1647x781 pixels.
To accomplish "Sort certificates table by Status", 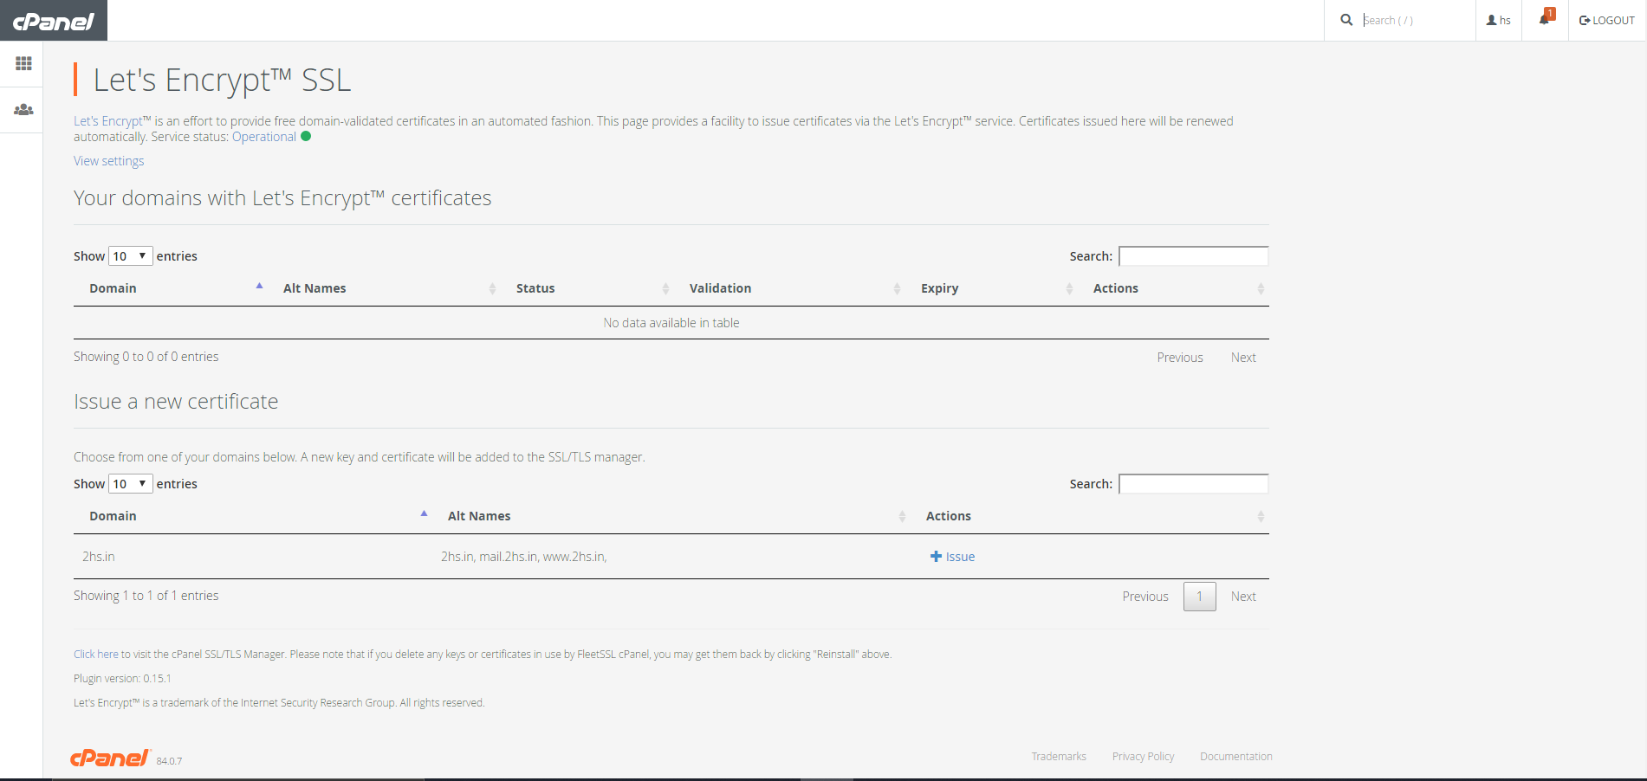I will point(587,288).
